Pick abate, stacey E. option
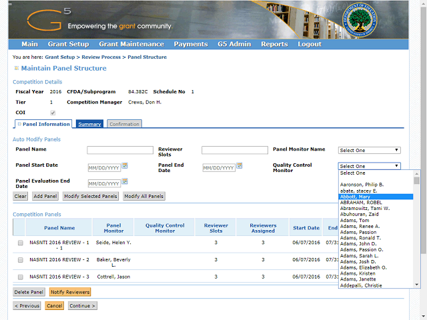The width and height of the screenshot is (427, 320). (376, 191)
